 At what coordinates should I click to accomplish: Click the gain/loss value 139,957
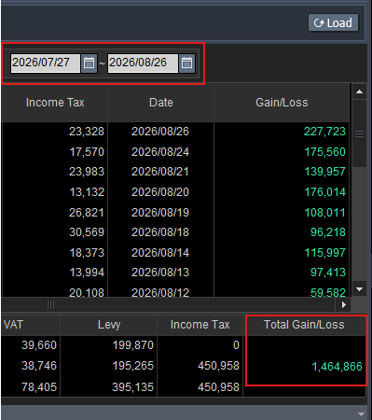[x=324, y=172]
